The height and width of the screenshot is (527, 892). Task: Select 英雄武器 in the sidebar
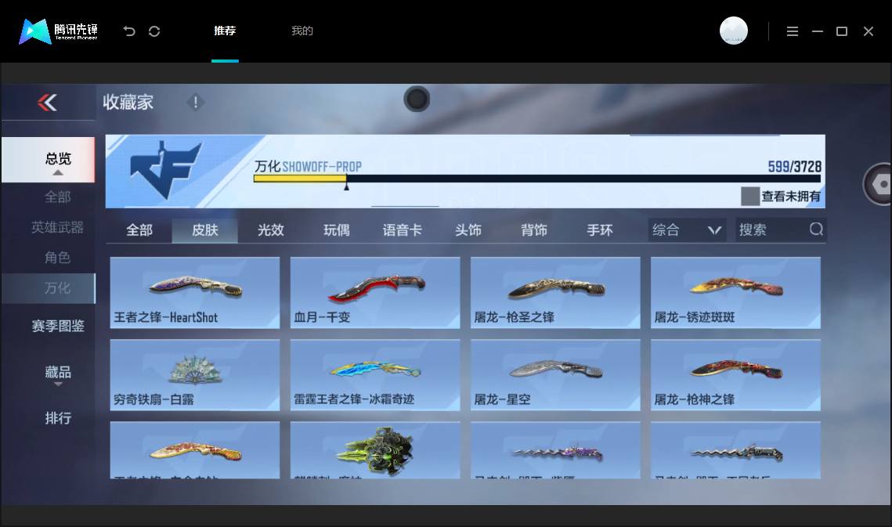point(58,227)
